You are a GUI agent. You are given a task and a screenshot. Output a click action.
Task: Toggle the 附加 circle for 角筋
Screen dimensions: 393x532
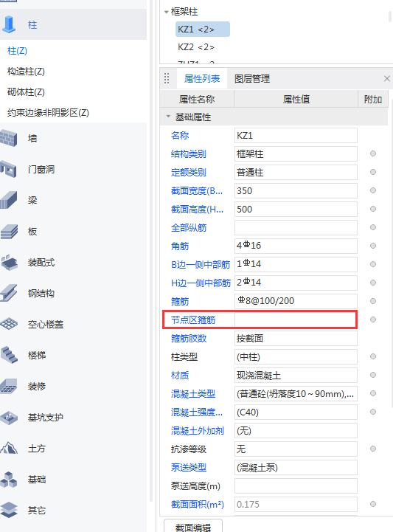[373, 246]
